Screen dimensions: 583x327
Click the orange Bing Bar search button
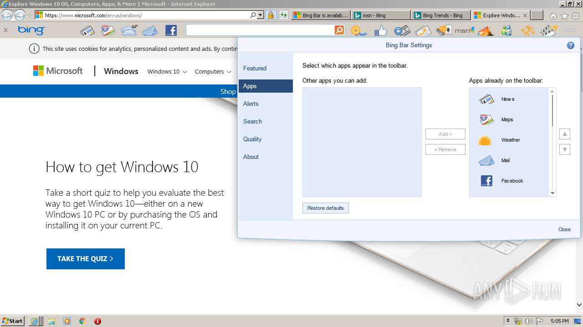tap(339, 30)
